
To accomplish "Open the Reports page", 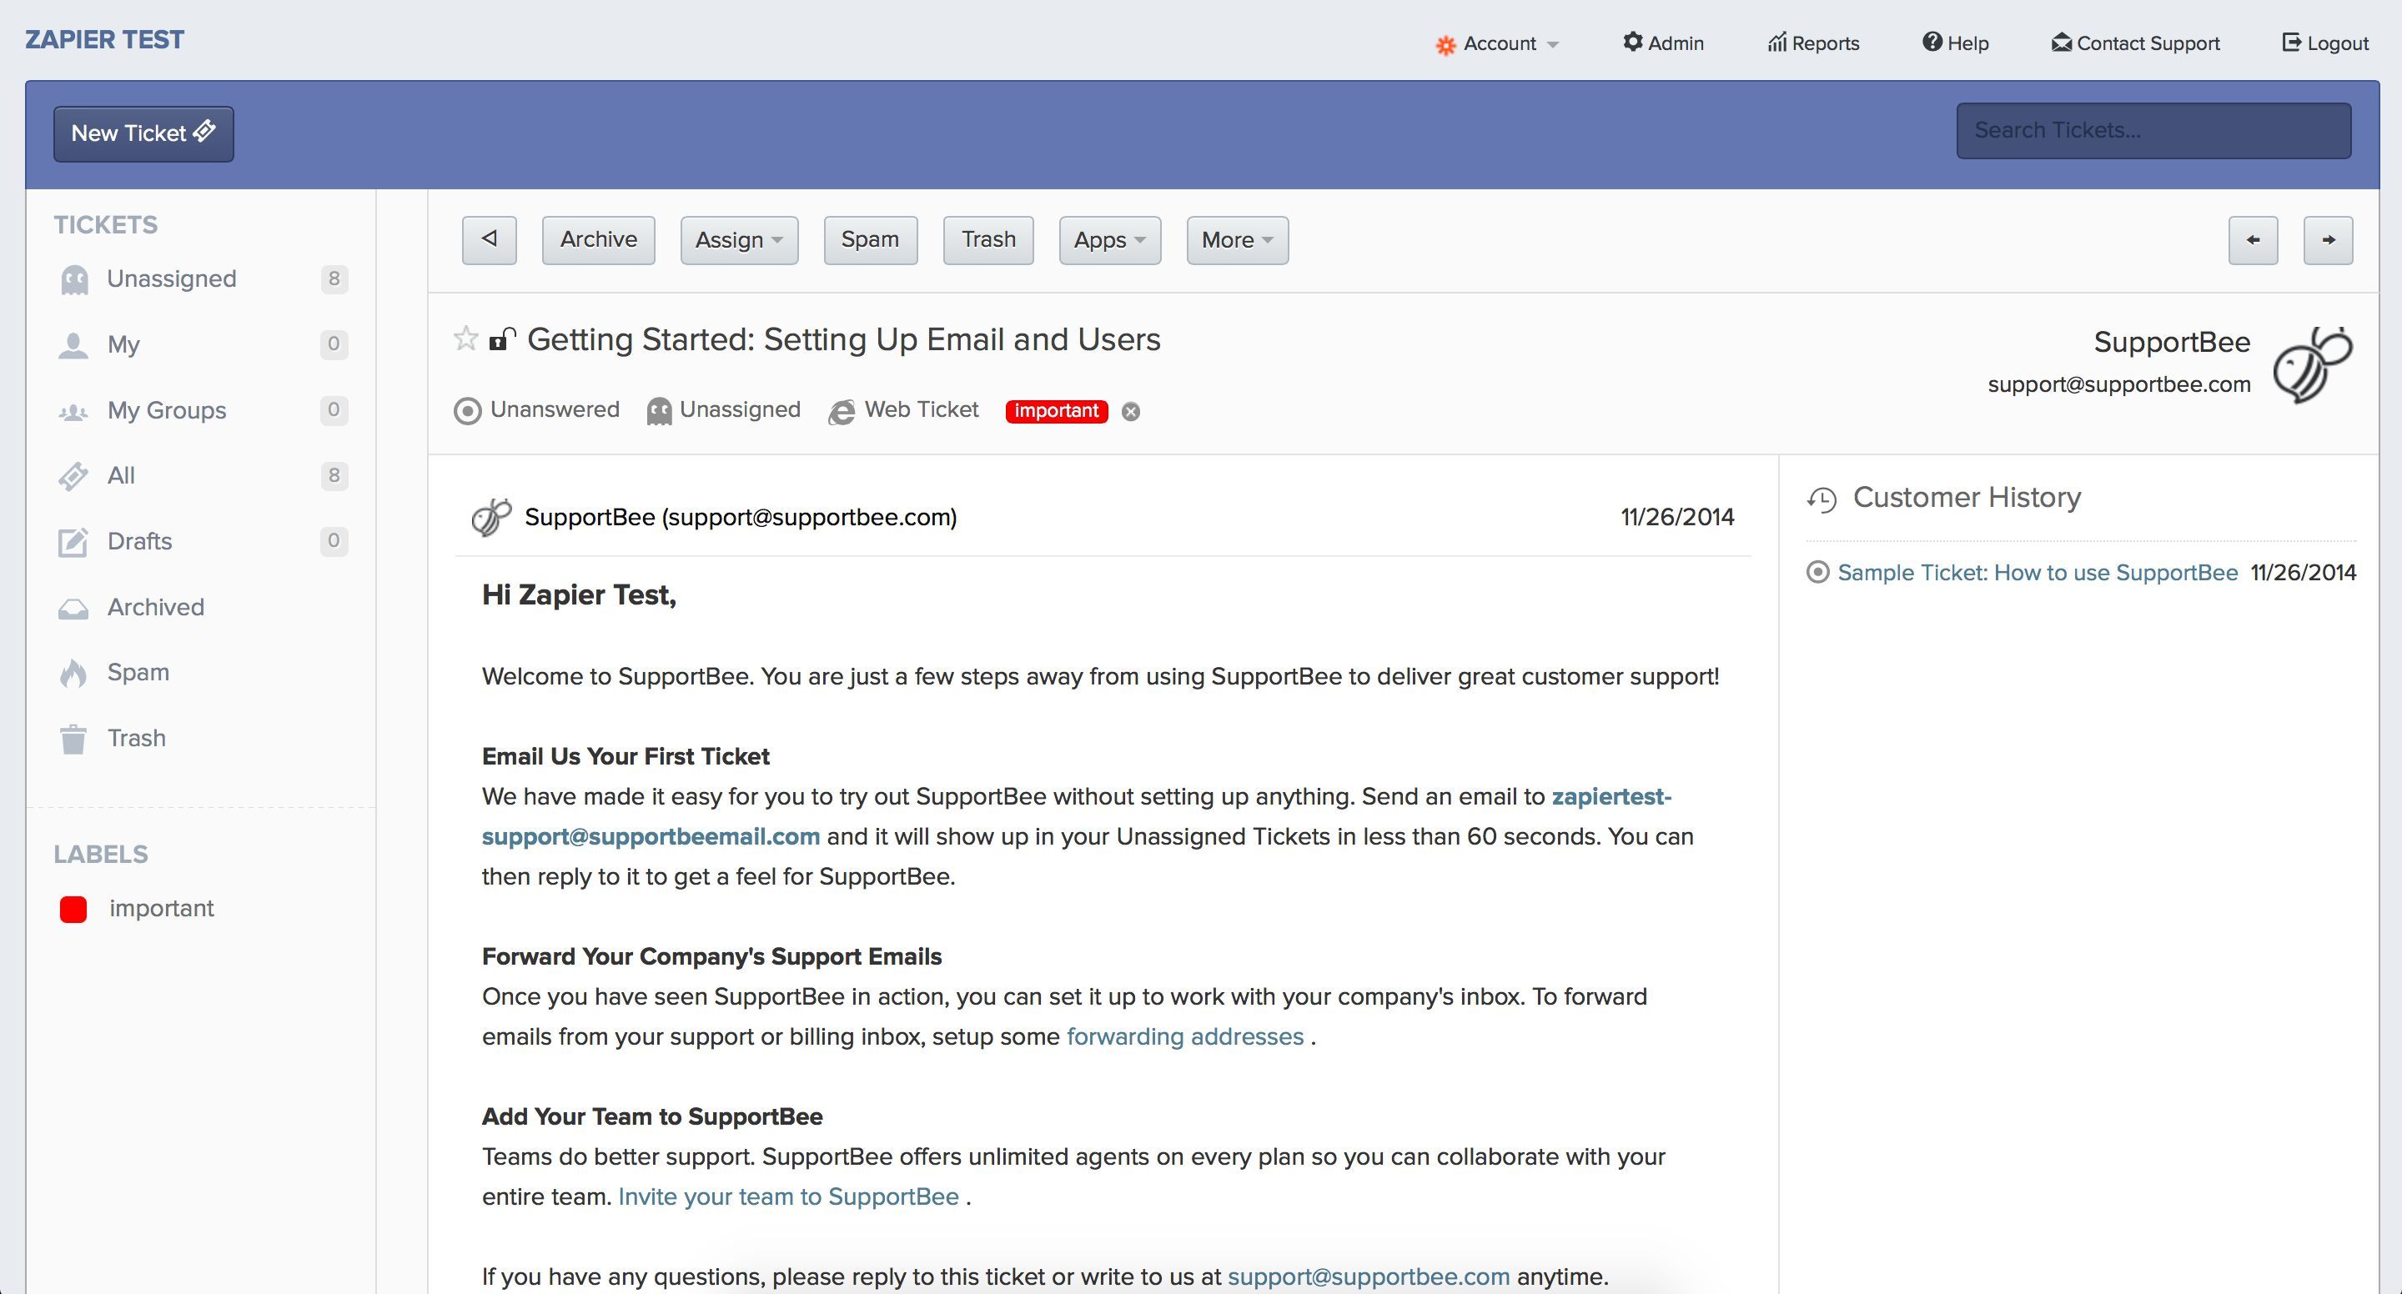I will point(1812,43).
